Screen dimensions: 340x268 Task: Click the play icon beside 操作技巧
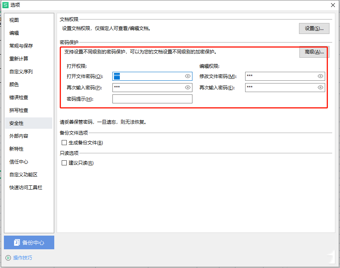click(8, 258)
